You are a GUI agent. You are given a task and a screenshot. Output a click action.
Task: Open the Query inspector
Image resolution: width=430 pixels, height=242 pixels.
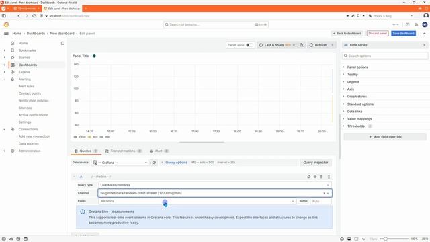point(315,163)
